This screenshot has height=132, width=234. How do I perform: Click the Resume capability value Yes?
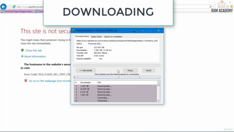point(101,59)
